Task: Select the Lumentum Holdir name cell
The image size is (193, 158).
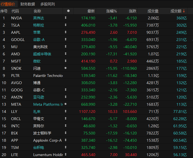Action: (x=48, y=155)
